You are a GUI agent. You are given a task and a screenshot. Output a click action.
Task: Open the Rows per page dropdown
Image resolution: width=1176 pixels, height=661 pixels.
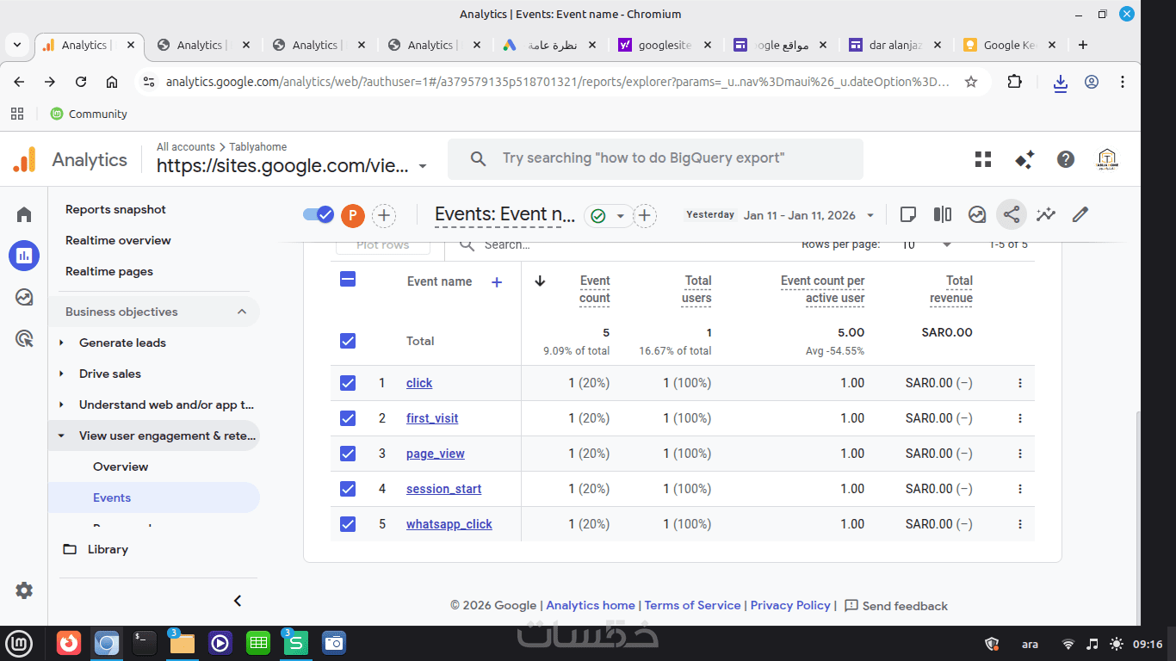coord(927,244)
